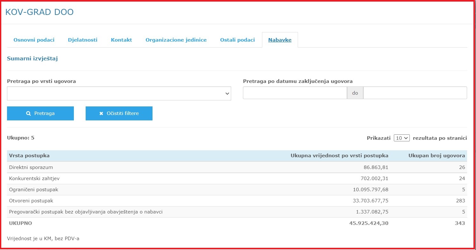Viewport: 476px width, 250px height.
Task: Click the Sumarni izvještaj heading
Action: pyautogui.click(x=32, y=59)
